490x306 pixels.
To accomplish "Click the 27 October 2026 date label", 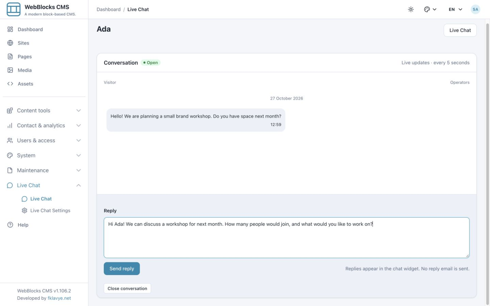I will (x=286, y=98).
